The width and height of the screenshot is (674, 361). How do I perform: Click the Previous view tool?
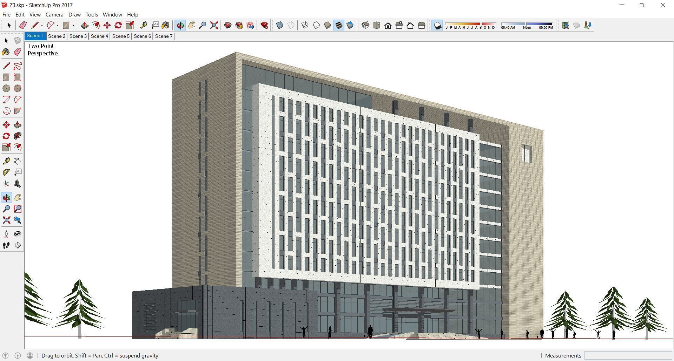pyautogui.click(x=18, y=220)
